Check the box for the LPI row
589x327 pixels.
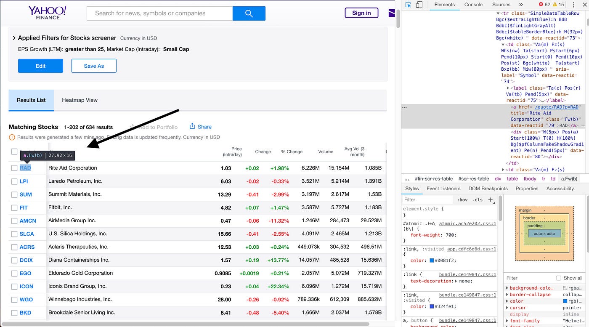(x=14, y=181)
